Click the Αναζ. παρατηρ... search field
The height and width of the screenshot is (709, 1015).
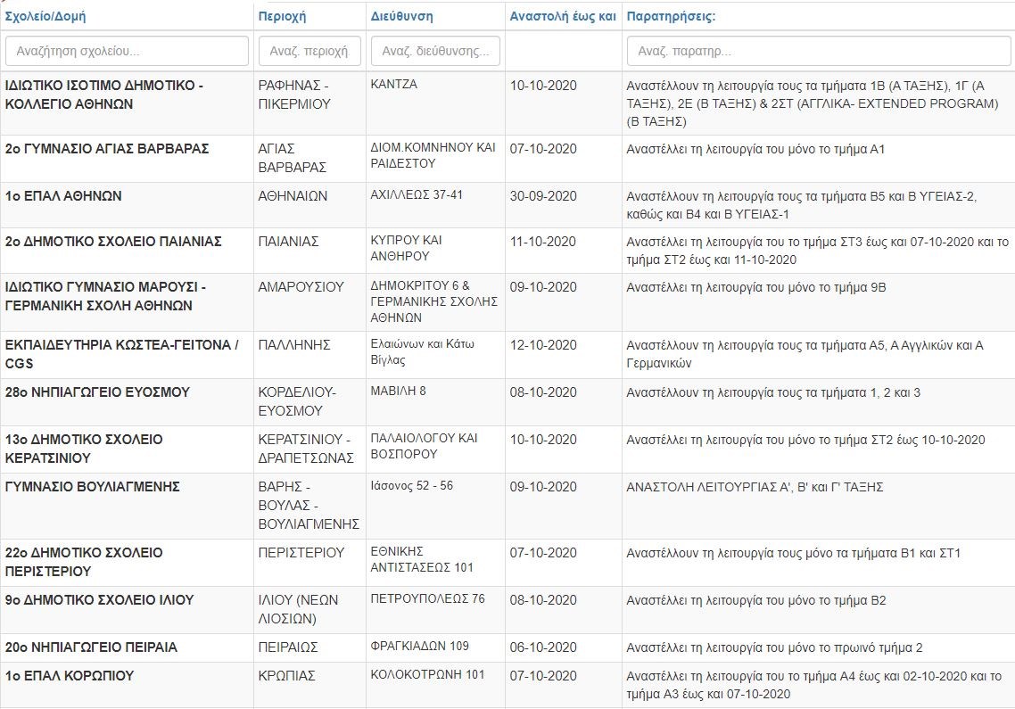818,51
